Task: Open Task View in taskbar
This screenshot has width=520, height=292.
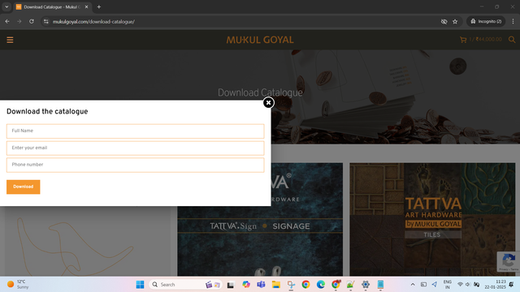Action: pos(231,285)
